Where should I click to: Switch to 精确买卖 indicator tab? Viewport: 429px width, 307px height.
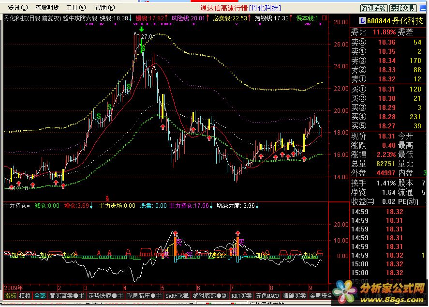pyautogui.click(x=295, y=296)
